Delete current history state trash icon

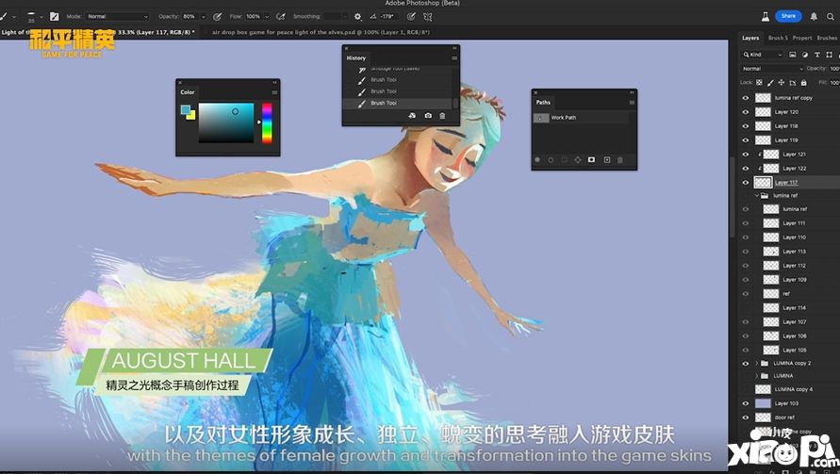[442, 116]
